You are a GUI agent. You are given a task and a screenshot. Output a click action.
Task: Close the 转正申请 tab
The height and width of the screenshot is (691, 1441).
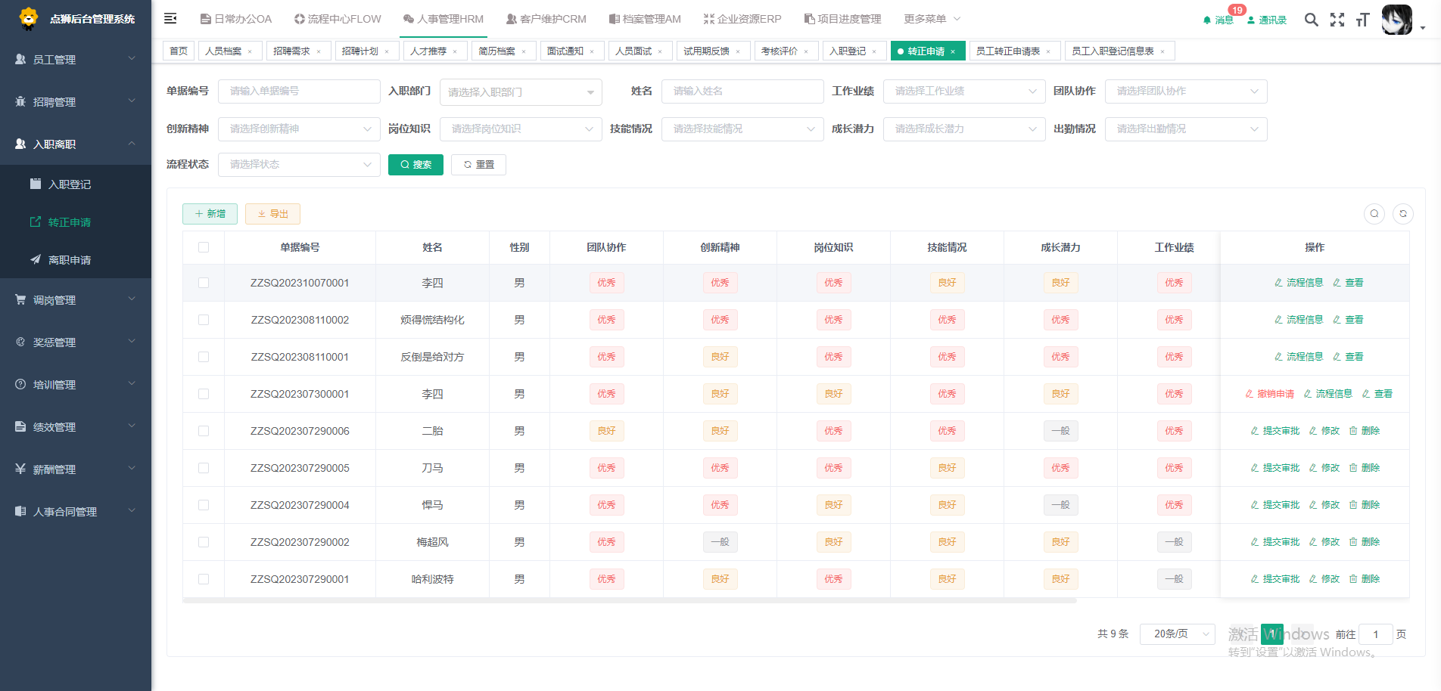(x=953, y=51)
